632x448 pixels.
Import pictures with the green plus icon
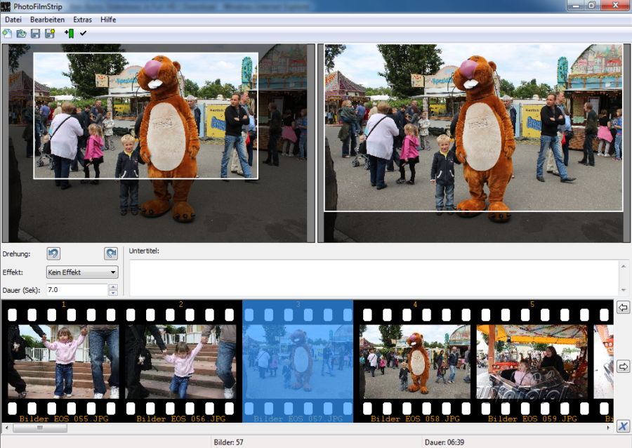pos(69,33)
